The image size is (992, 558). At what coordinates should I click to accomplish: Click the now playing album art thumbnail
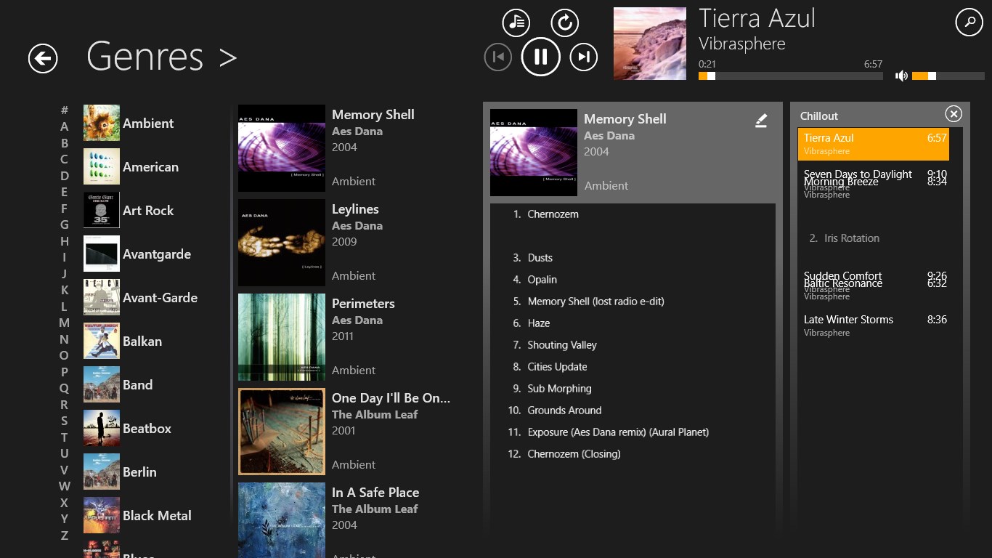click(649, 44)
